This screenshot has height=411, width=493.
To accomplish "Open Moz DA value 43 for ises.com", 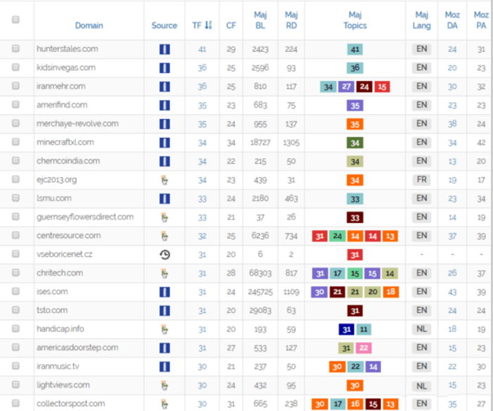I will click(x=452, y=292).
